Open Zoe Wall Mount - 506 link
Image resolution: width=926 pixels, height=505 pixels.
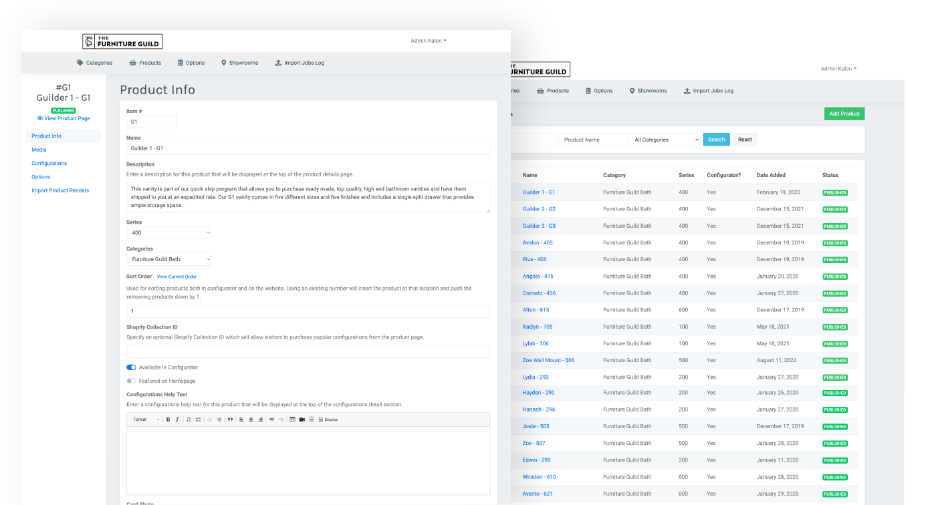[548, 360]
